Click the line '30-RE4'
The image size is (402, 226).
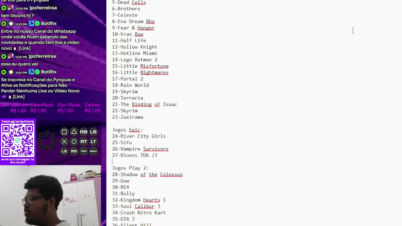click(121, 187)
